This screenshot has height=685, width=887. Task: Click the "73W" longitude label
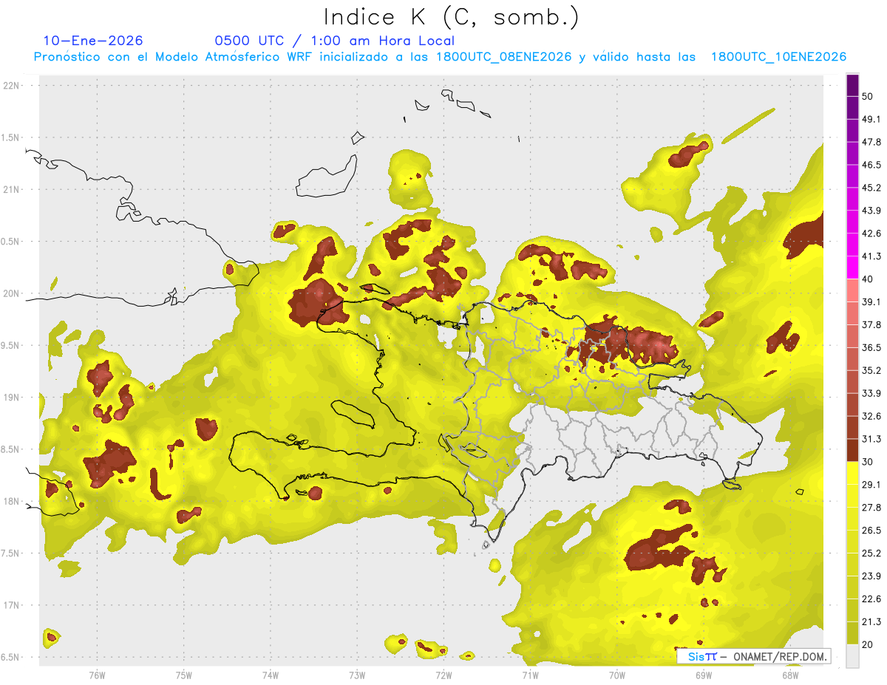click(357, 675)
